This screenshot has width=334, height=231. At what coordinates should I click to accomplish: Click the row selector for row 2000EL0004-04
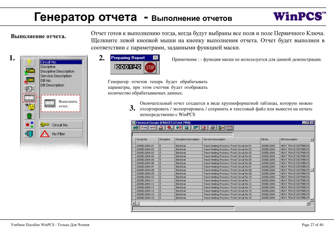[134, 156]
